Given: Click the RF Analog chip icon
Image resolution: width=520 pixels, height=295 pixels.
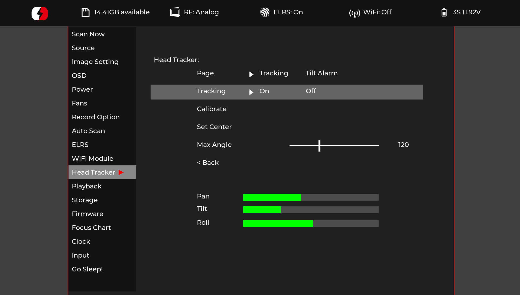Looking at the screenshot, I should click(x=175, y=12).
